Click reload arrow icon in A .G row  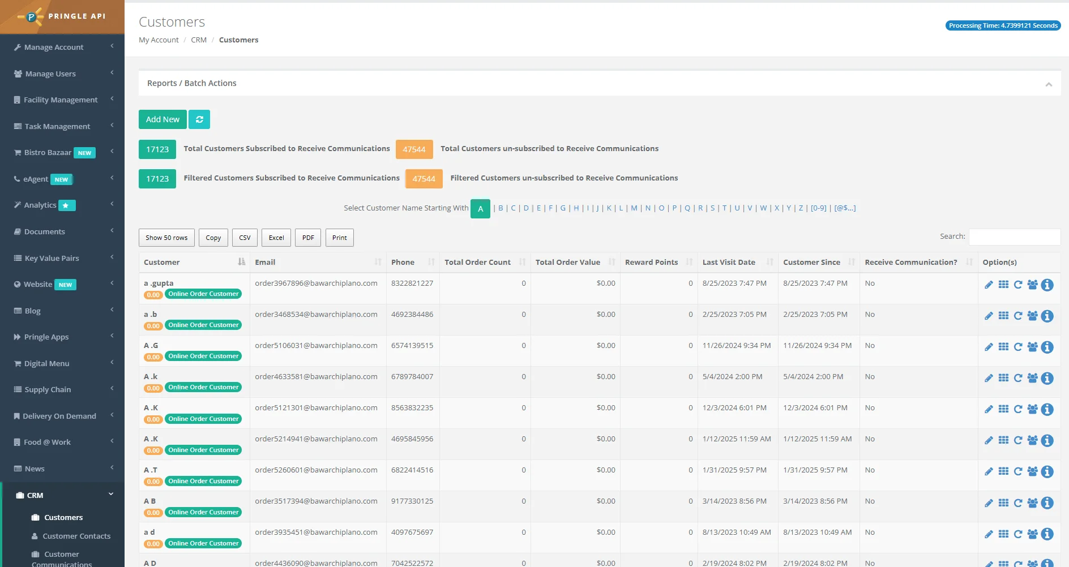(x=1018, y=347)
